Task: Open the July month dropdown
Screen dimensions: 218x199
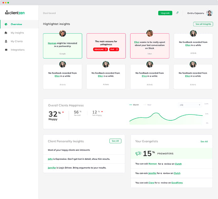Action: [190, 105]
